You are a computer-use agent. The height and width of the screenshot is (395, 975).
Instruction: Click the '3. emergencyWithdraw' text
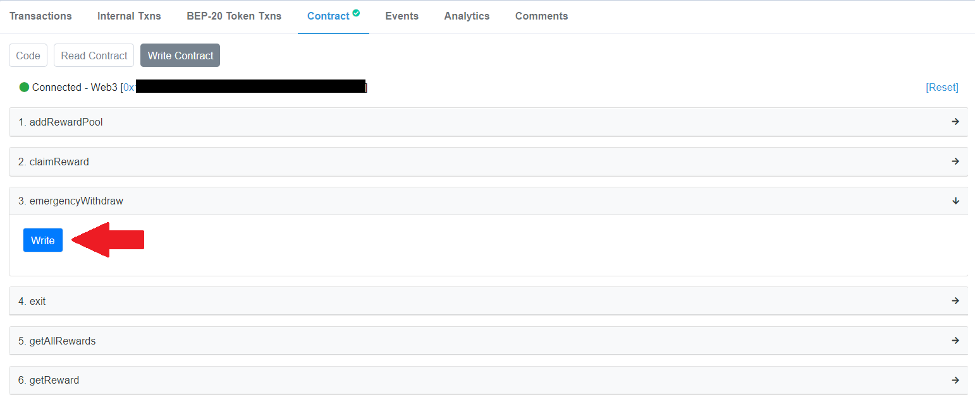[x=71, y=201]
